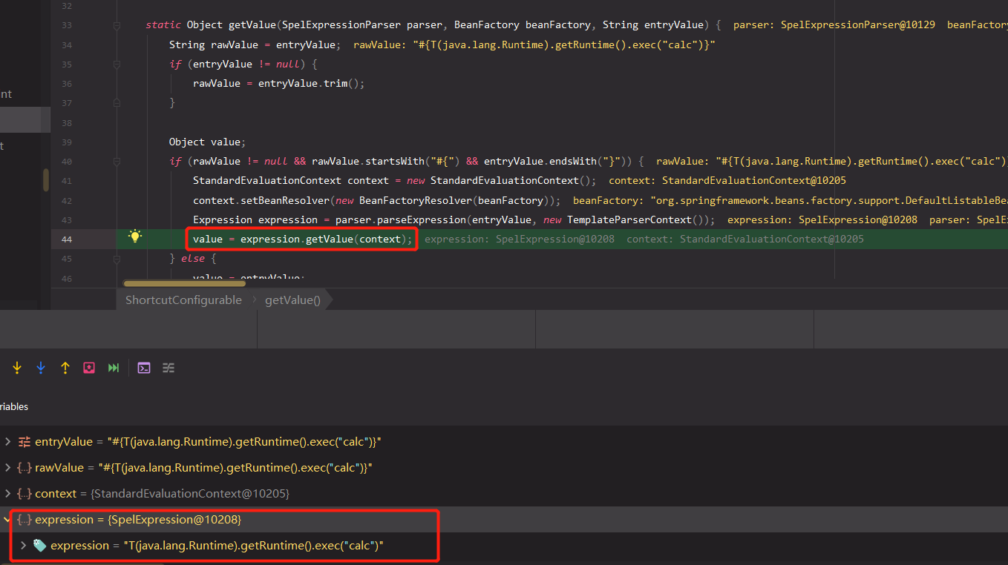Click 'Object value;' on line 39
Image resolution: width=1008 pixels, height=565 pixels.
206,142
